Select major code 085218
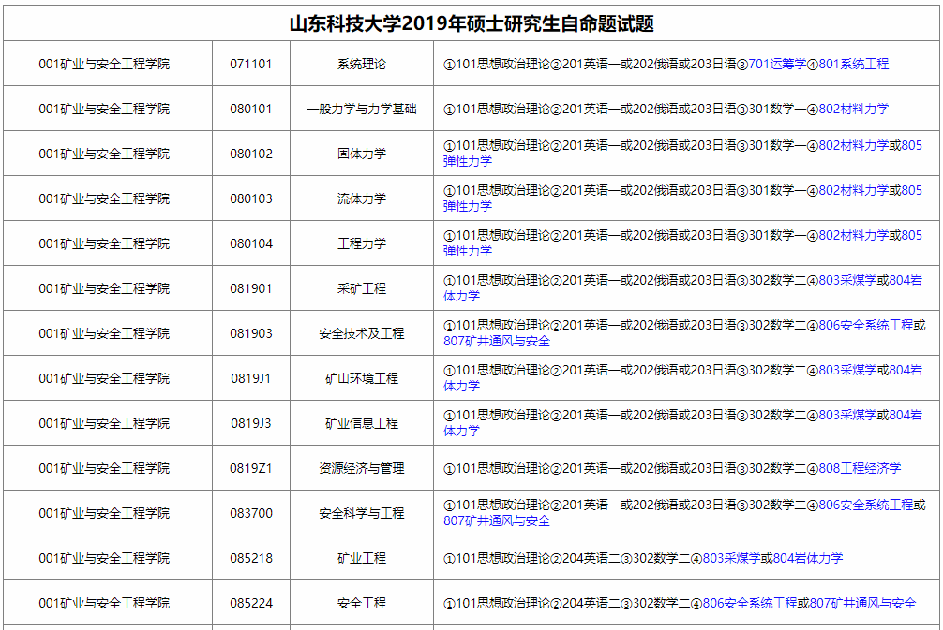The width and height of the screenshot is (943, 630). click(x=251, y=558)
